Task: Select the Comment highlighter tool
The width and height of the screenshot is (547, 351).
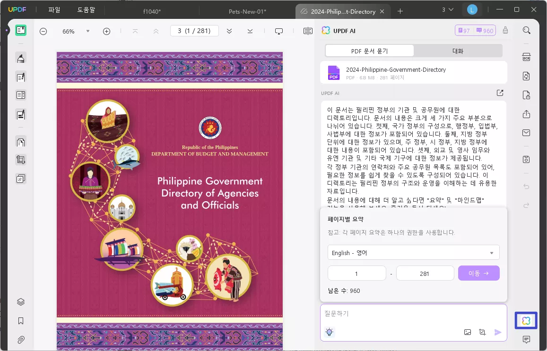Action: 21,58
